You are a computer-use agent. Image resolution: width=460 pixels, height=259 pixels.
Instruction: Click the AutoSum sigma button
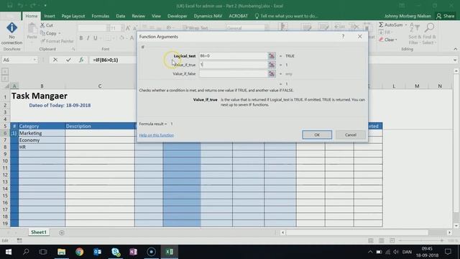click(391, 25)
